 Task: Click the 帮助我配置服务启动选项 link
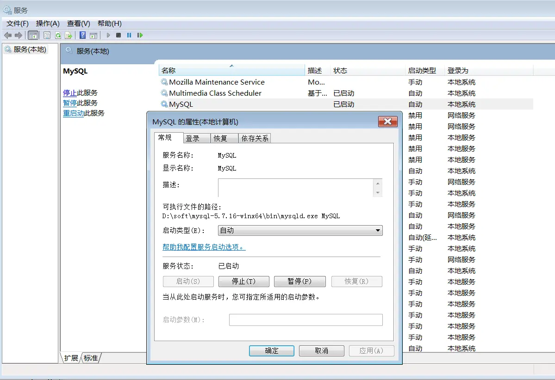point(204,247)
